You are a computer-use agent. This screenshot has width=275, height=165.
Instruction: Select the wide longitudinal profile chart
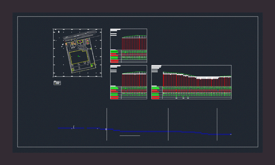pyautogui.click(x=191, y=82)
